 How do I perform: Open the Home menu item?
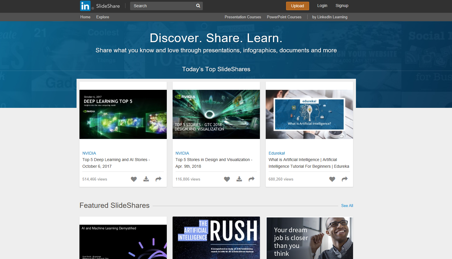click(85, 17)
